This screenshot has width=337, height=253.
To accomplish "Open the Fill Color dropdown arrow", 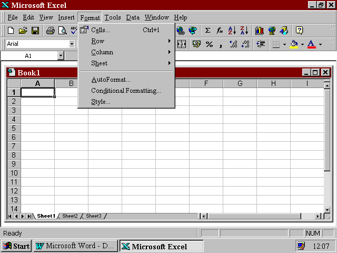I will [302, 44].
